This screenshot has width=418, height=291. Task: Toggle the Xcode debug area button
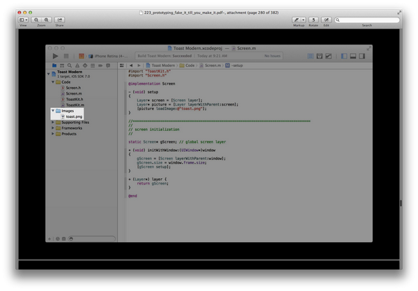tap(353, 56)
